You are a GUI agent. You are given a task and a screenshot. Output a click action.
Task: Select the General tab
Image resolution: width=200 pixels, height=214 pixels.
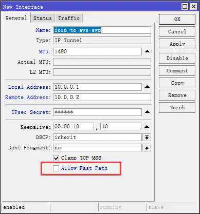16,18
